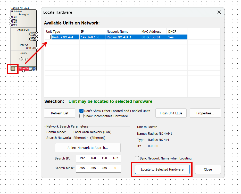Image resolution: width=241 pixels, height=194 pixels.
Task: Select the Out#1 analog output port
Action: [x=37, y=32]
